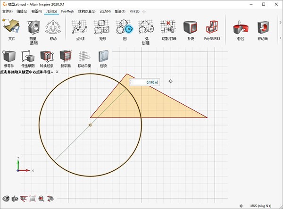Image resolution: width=283 pixels, height=209 pixels.
Task: Choose the 点/线 (Point/Line) sketch tool
Action: [x=79, y=28]
